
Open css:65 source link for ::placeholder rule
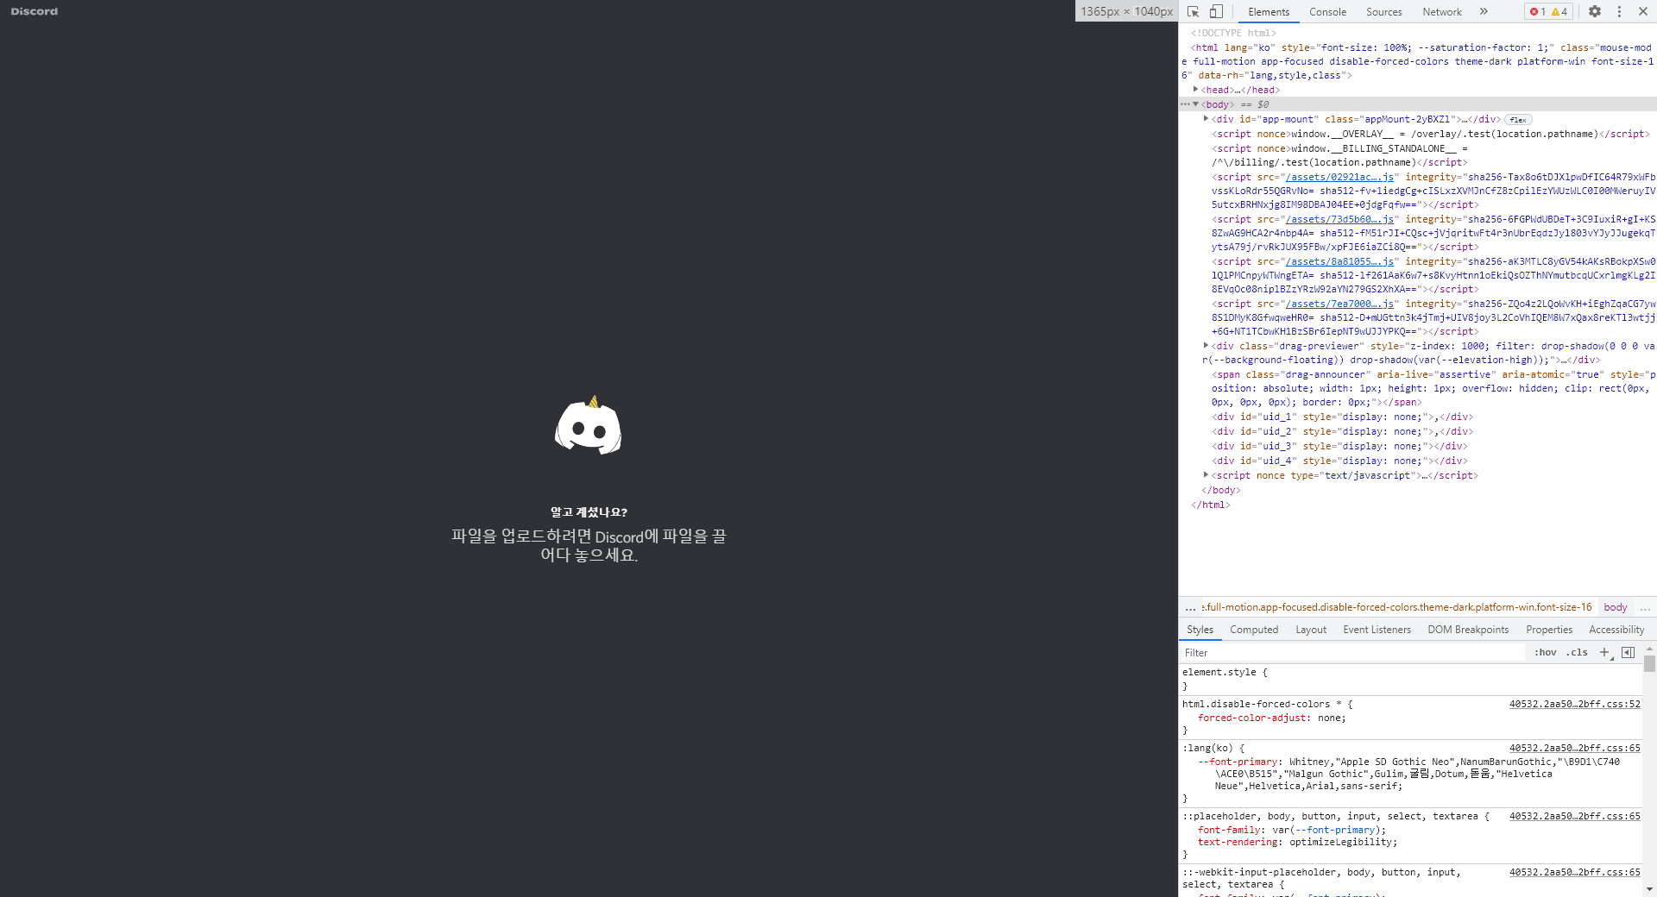click(1574, 816)
